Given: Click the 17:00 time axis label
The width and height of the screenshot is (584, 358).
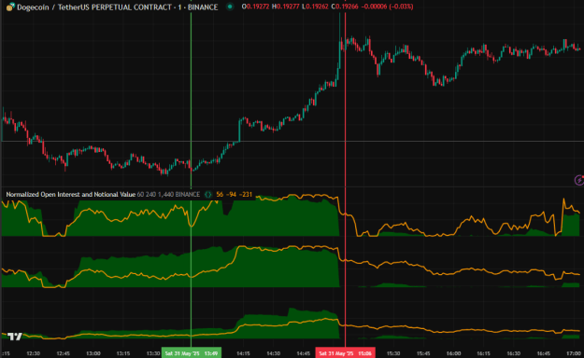Looking at the screenshot, I should 574,353.
